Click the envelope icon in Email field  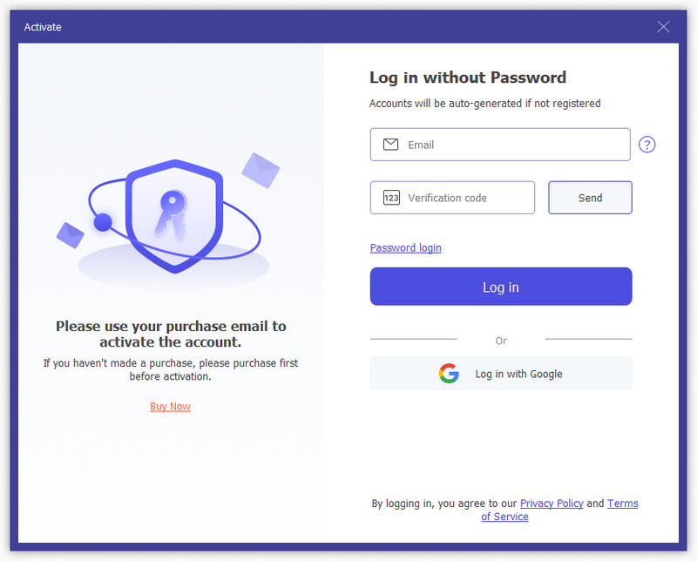[x=390, y=145]
